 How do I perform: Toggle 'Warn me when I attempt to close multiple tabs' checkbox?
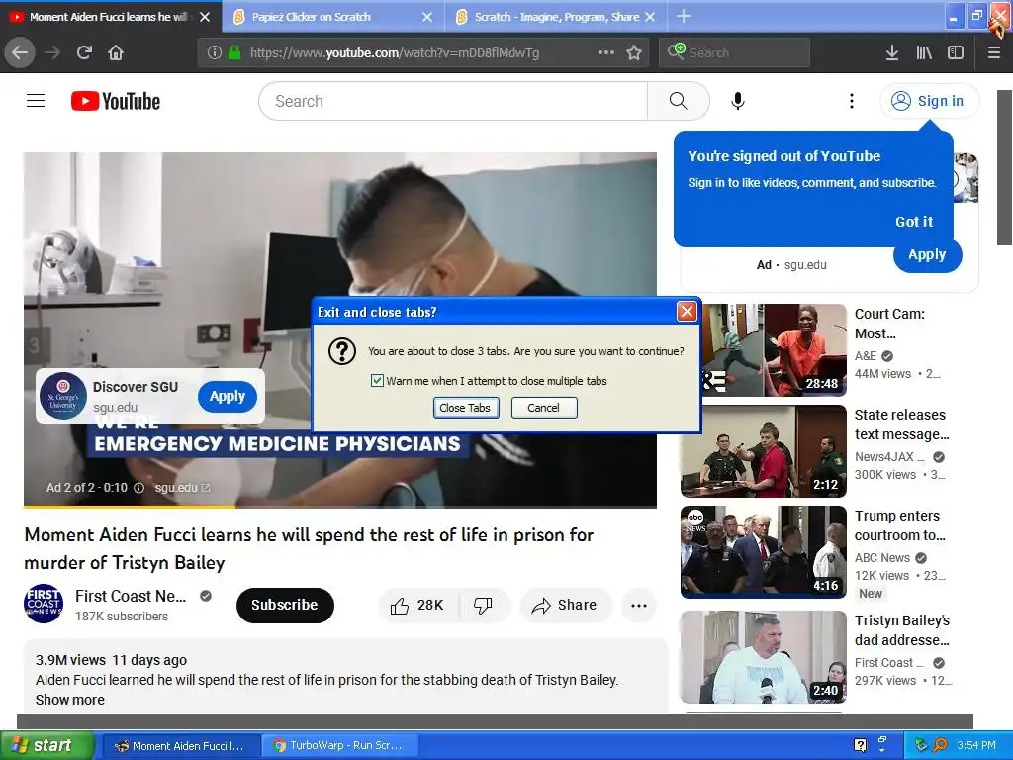377,381
